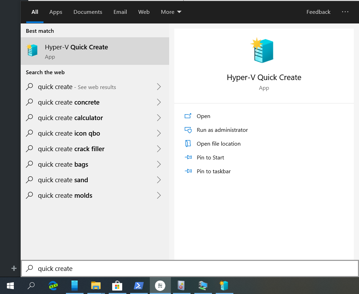Image resolution: width=359 pixels, height=294 pixels.
Task: Click the Open file location folder icon
Action: pos(188,144)
